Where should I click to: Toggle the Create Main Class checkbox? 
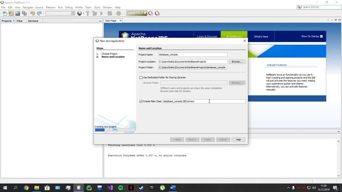[x=141, y=101]
